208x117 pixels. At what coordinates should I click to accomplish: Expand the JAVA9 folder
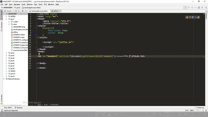coord(6,71)
